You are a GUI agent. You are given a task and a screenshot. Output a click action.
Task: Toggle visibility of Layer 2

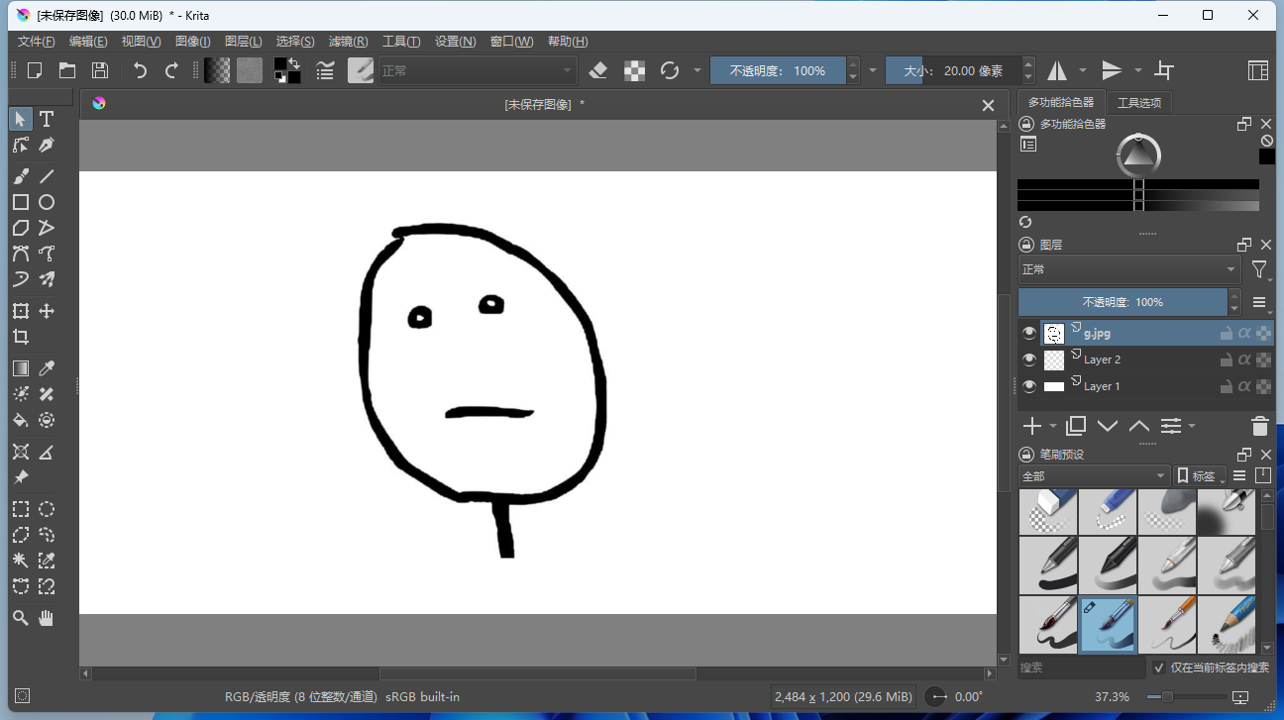[1028, 360]
